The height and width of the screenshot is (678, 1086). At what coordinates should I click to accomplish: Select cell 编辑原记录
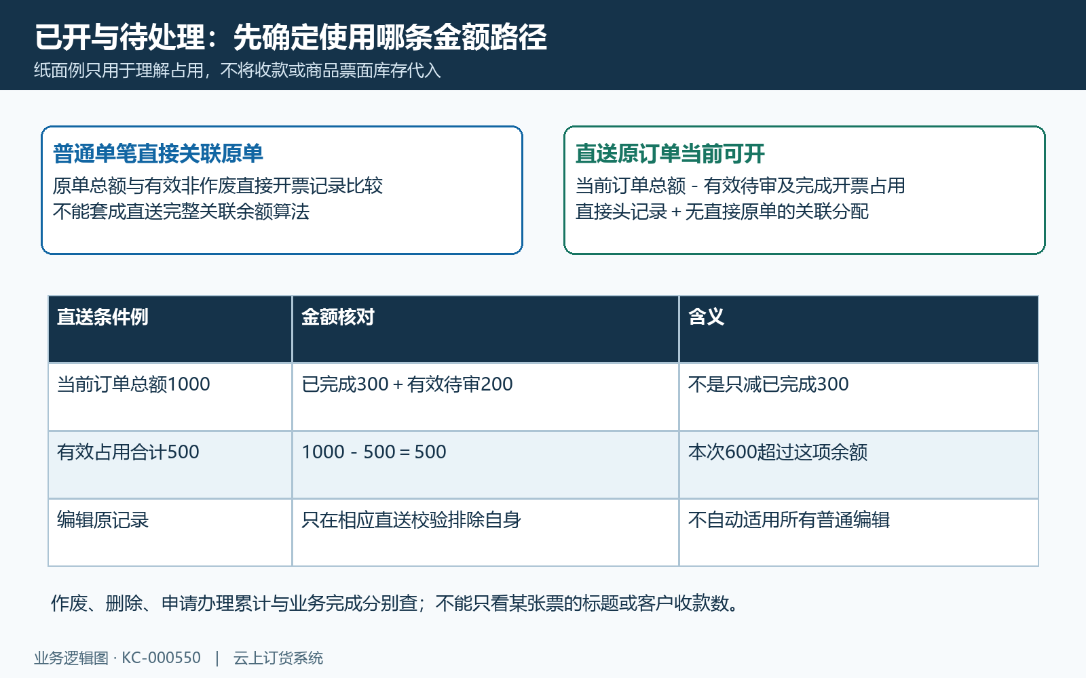(170, 532)
